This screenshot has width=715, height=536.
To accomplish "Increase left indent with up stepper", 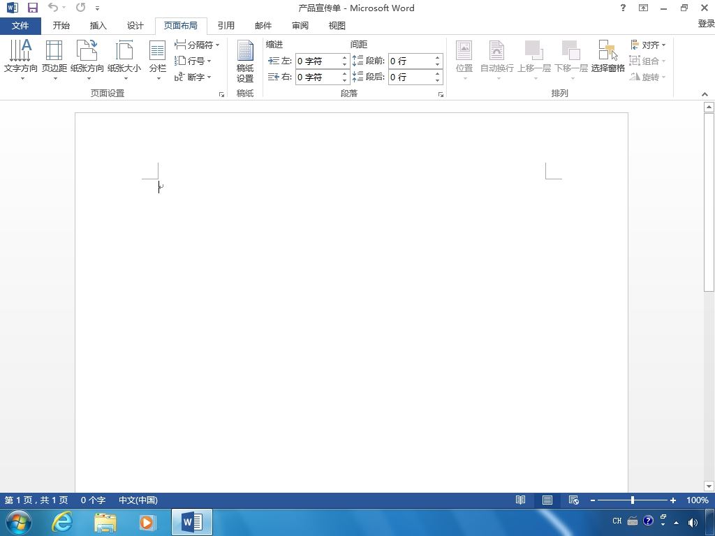I will click(345, 57).
